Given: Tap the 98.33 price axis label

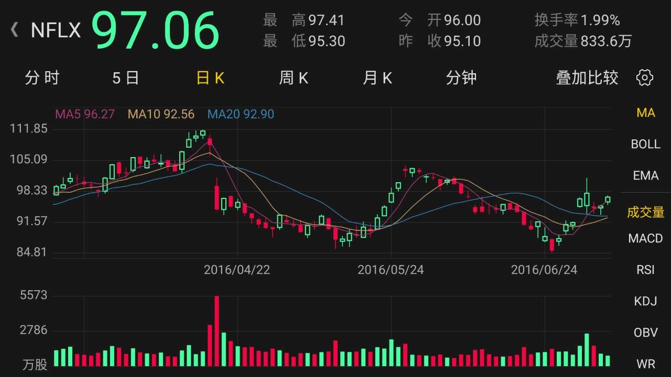Looking at the screenshot, I should coord(31,191).
